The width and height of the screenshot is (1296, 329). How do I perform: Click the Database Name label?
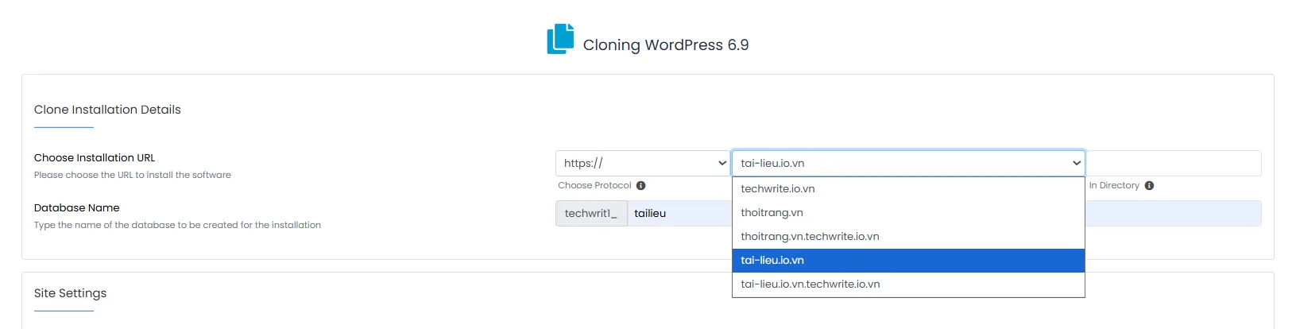pos(76,207)
